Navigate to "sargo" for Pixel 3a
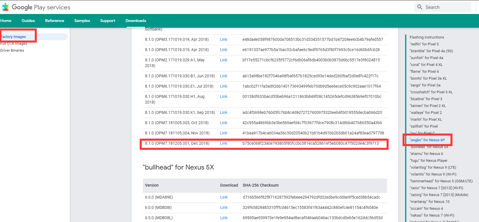The image size is (479, 222). 425,85
